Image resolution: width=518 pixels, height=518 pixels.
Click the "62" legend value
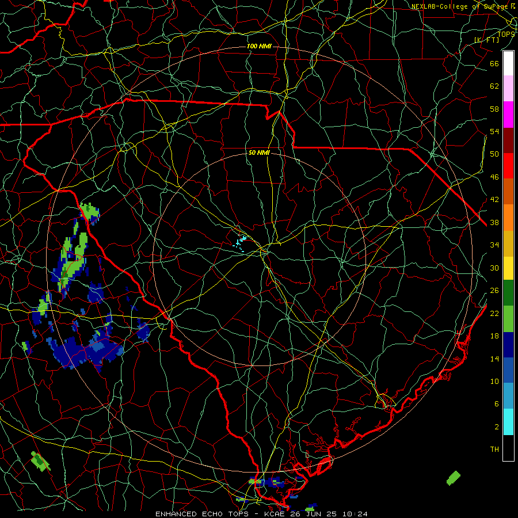[x=494, y=86]
